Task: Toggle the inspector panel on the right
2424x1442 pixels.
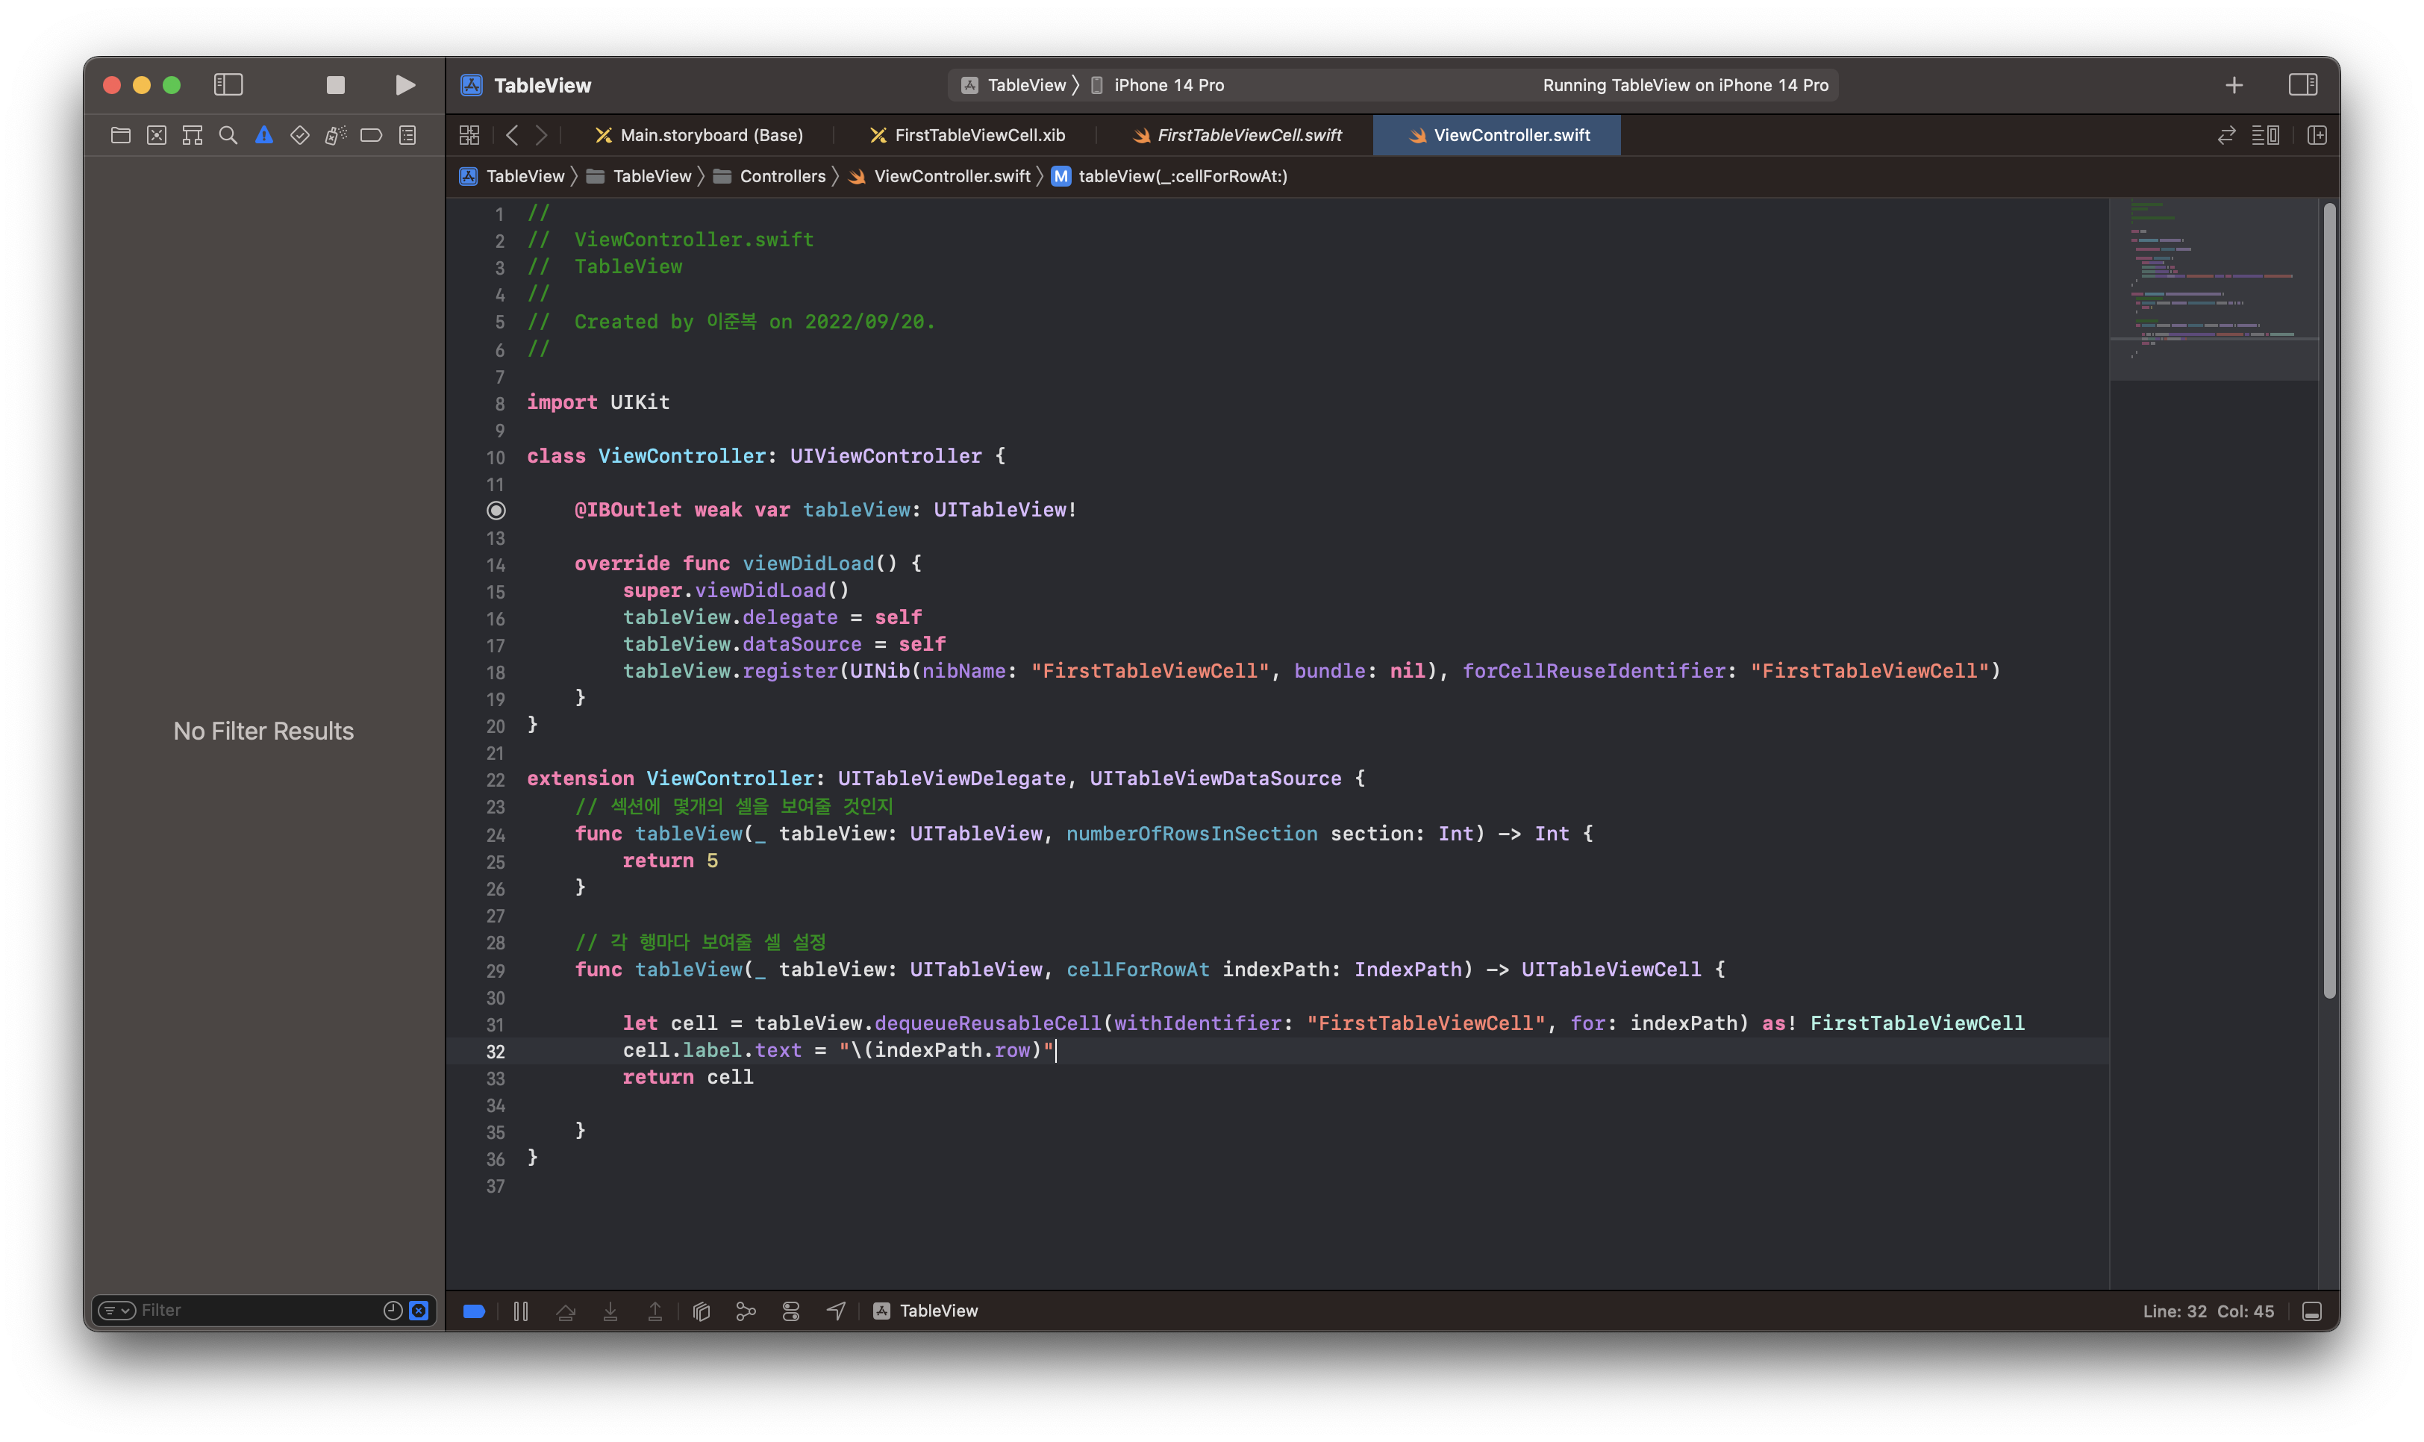Action: coord(2302,84)
